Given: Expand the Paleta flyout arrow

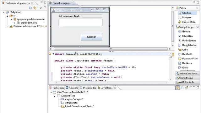Looking at the screenshot, I should pyautogui.click(x=197, y=8).
